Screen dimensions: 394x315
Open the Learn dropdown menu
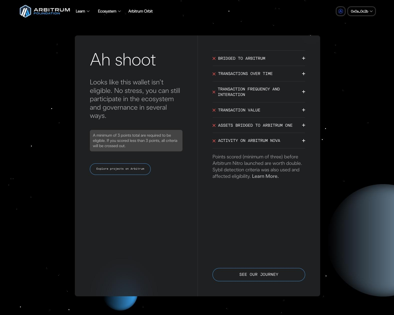point(83,11)
